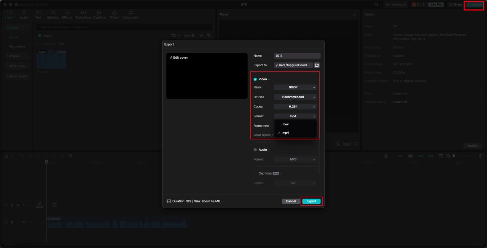Switch to the Audio tab
The width and height of the screenshot is (487, 248).
pyautogui.click(x=24, y=15)
